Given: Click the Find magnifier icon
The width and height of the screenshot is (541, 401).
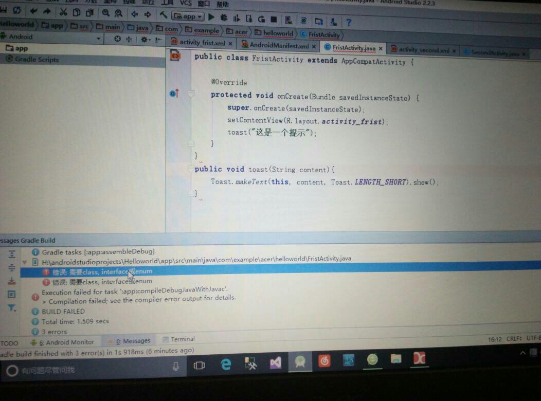Looking at the screenshot, I should 105,13.
